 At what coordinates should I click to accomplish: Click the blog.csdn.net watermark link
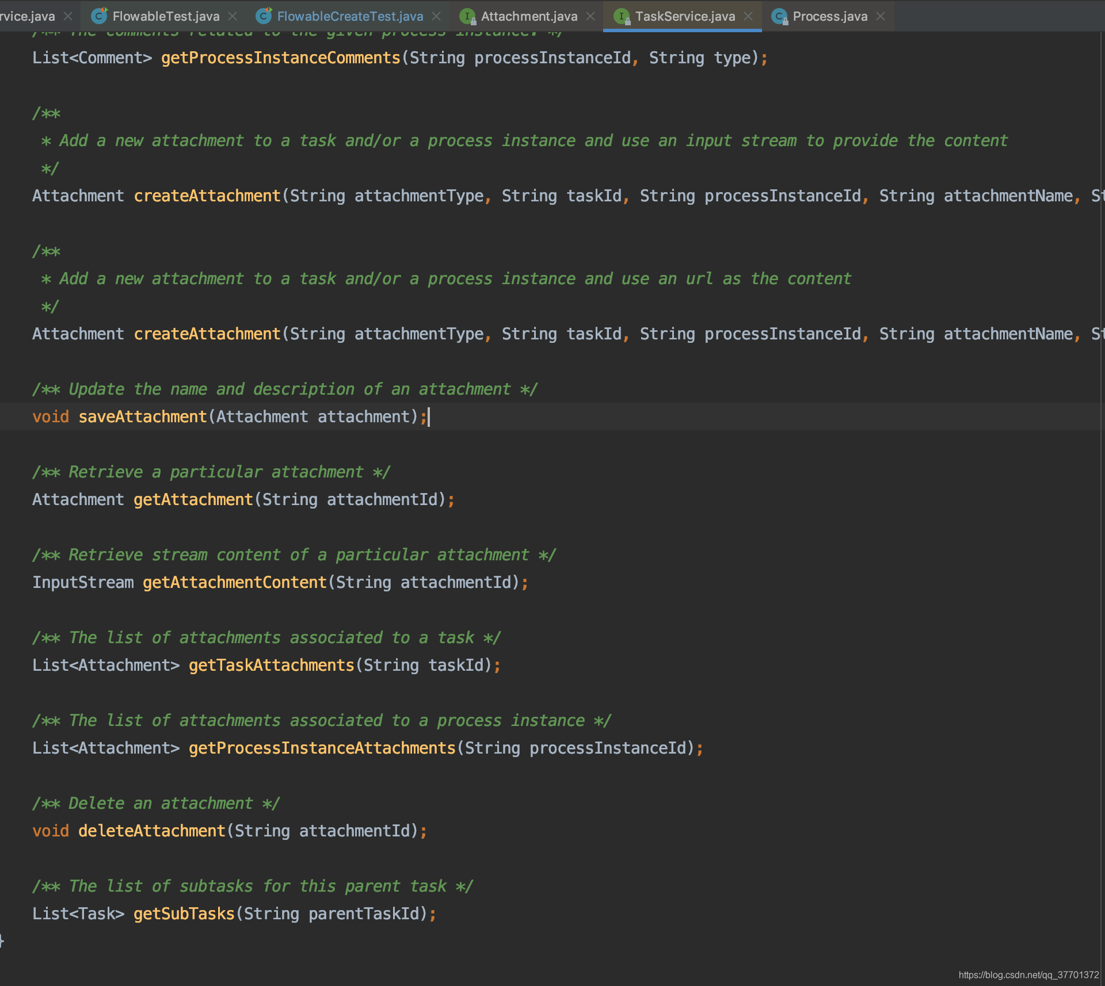pyautogui.click(x=1028, y=974)
